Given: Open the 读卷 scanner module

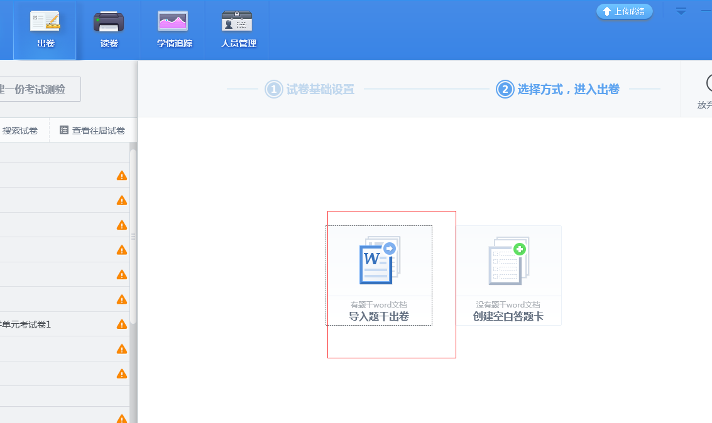Looking at the screenshot, I should click(109, 30).
